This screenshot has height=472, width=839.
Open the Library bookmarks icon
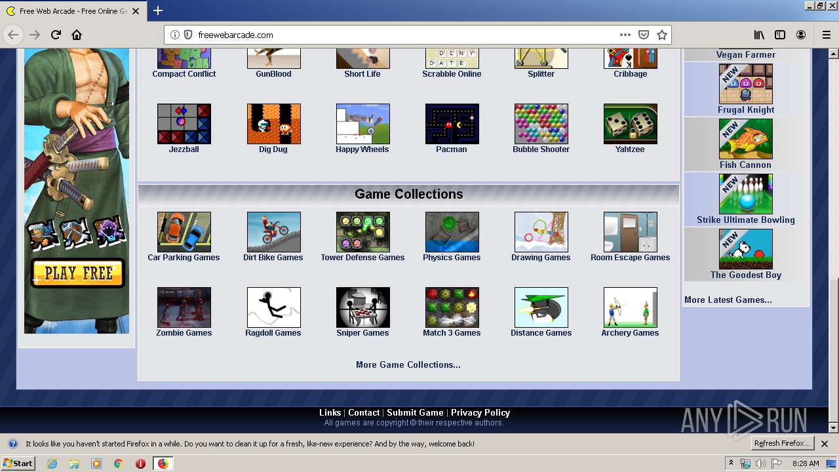click(759, 35)
